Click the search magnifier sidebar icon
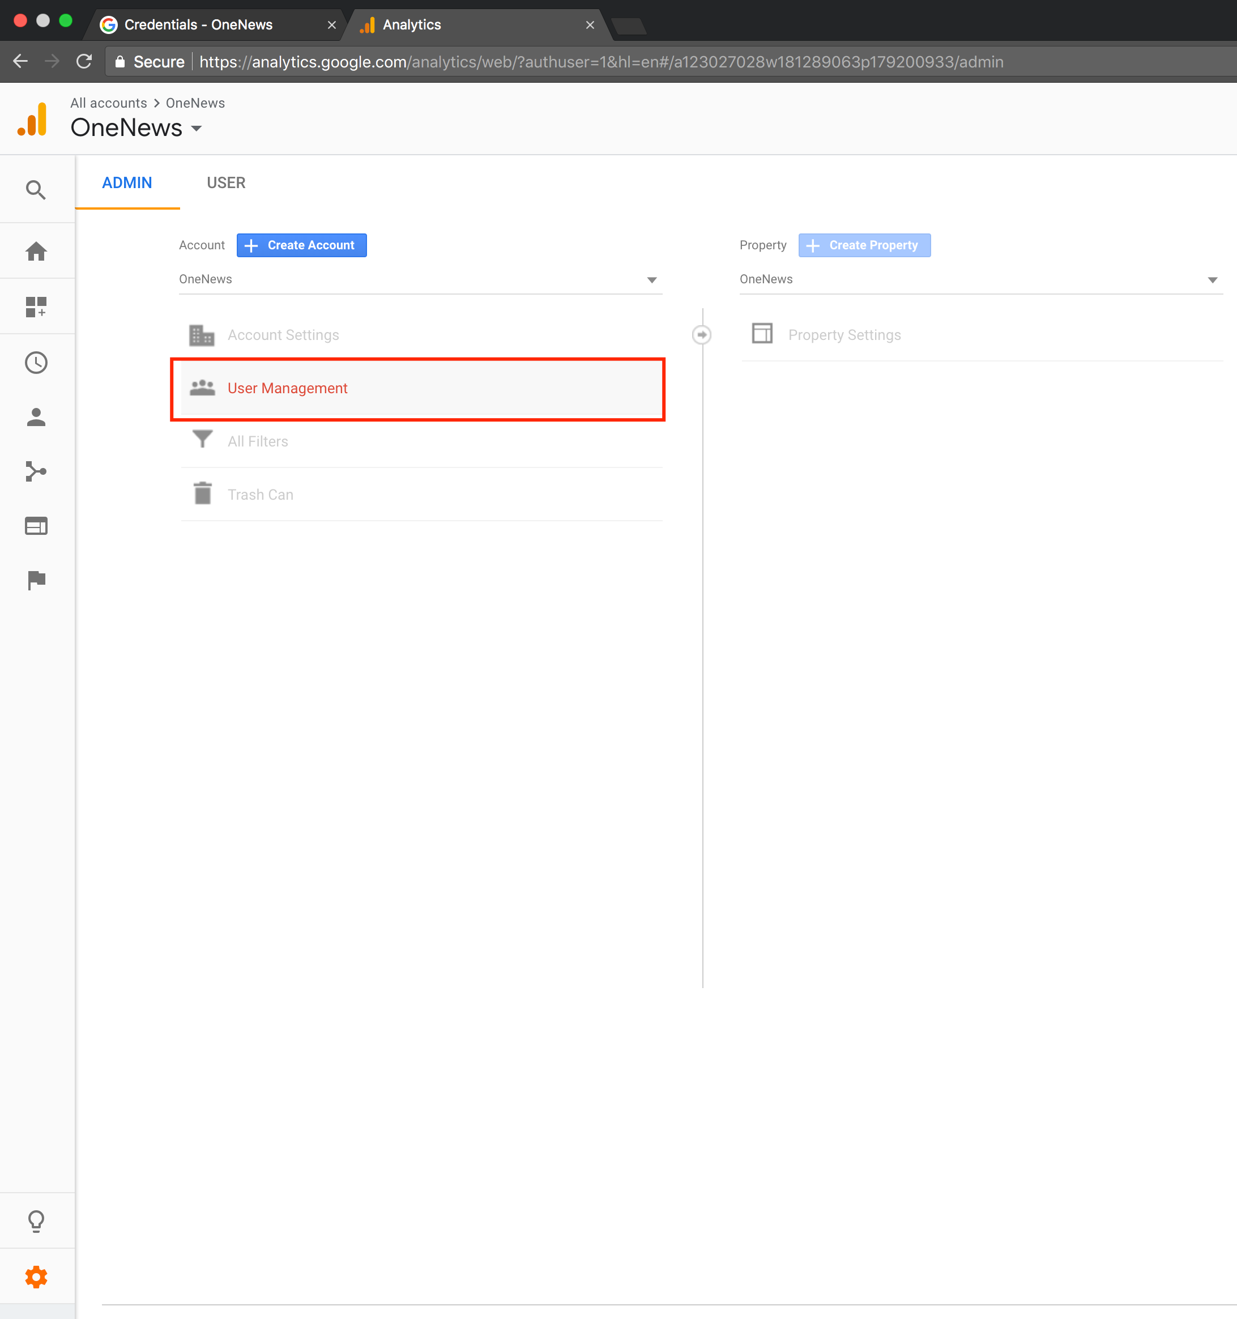Viewport: 1237px width, 1319px height. coord(36,190)
